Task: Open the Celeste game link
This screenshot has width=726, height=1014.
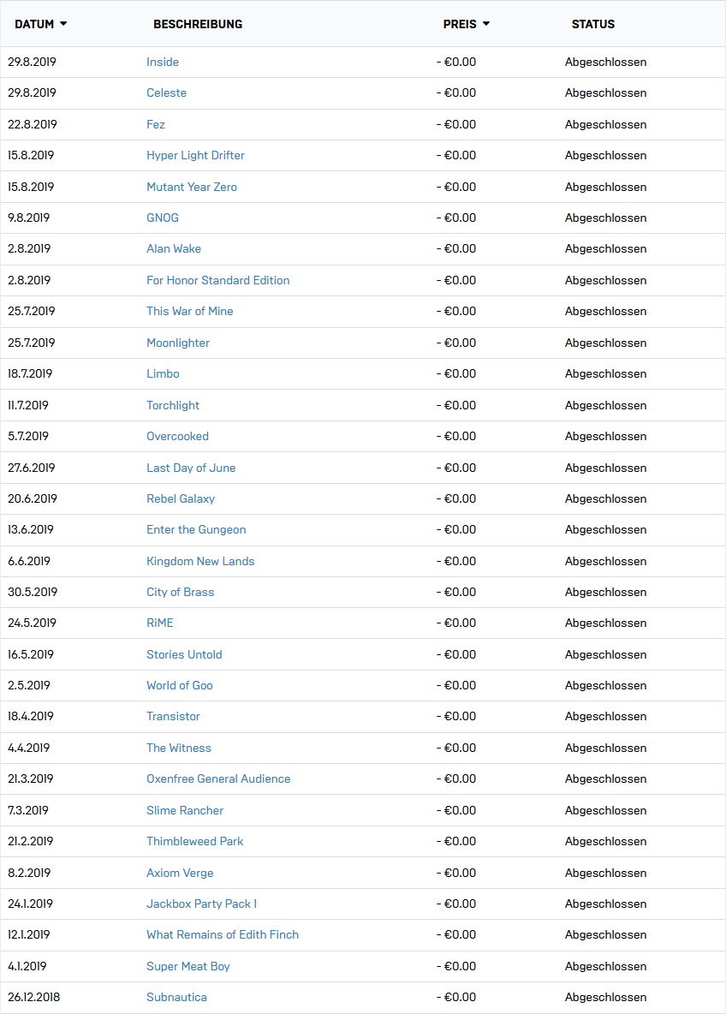Action: click(166, 93)
